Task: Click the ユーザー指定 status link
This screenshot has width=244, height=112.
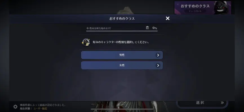Action: (40, 108)
